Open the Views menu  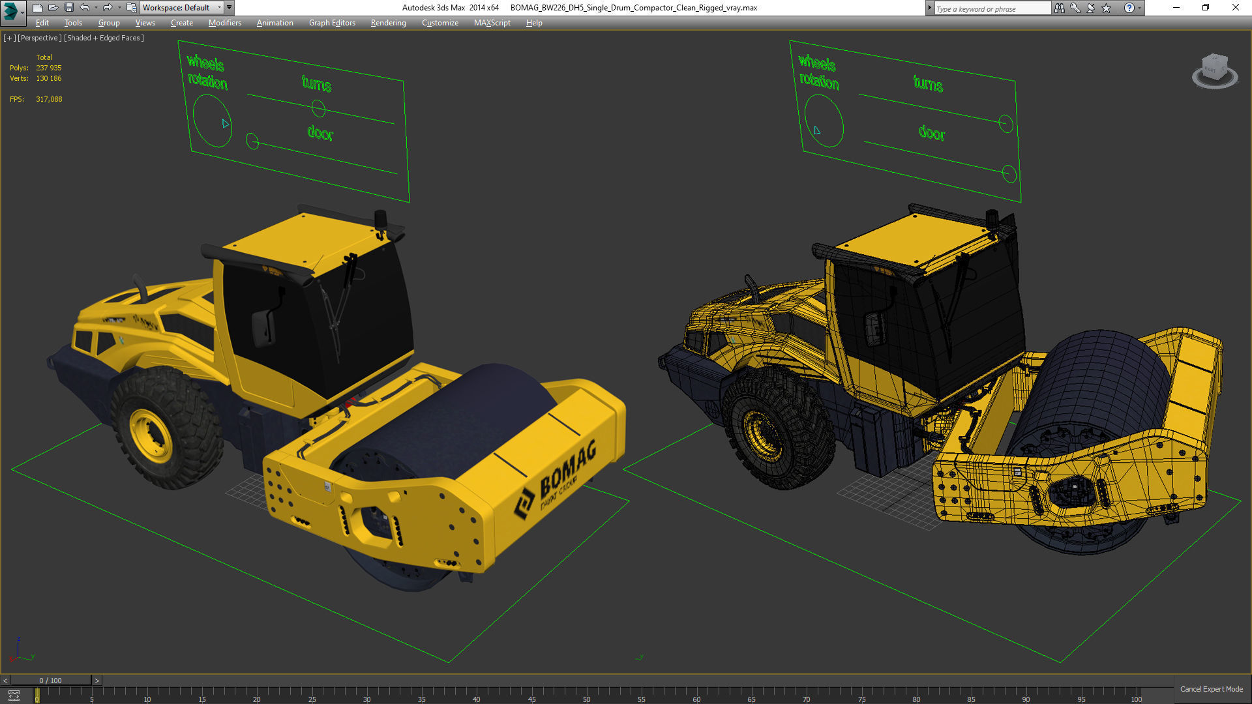(145, 23)
